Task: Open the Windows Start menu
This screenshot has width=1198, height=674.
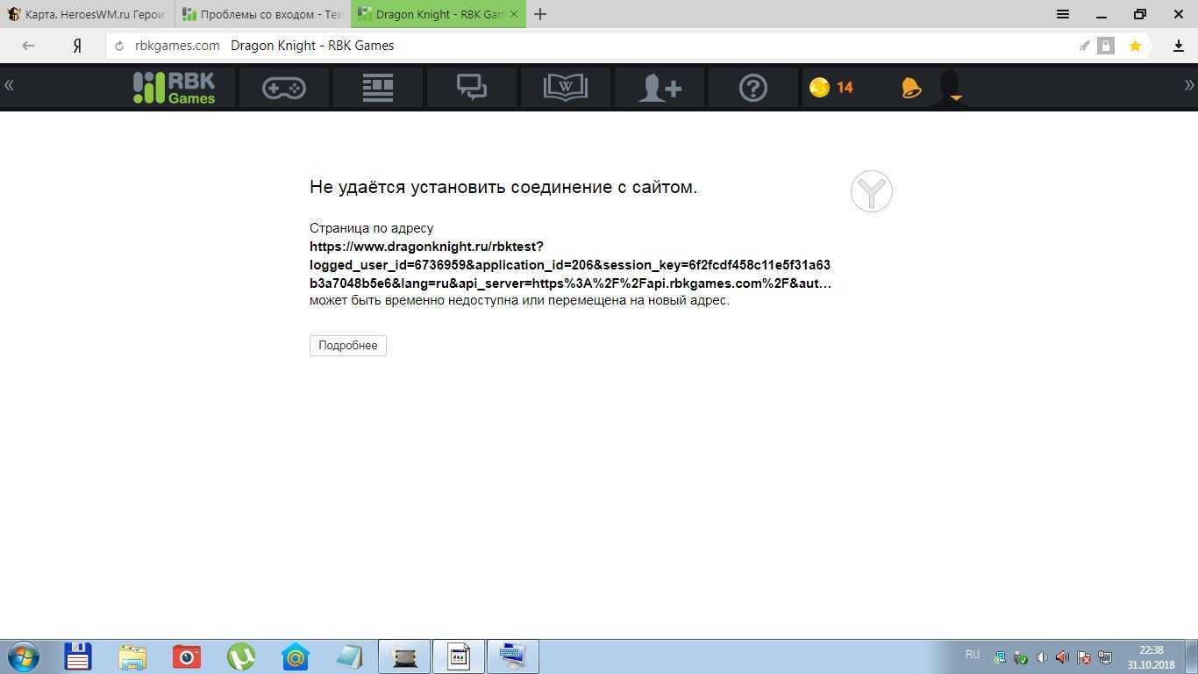Action: (x=23, y=656)
